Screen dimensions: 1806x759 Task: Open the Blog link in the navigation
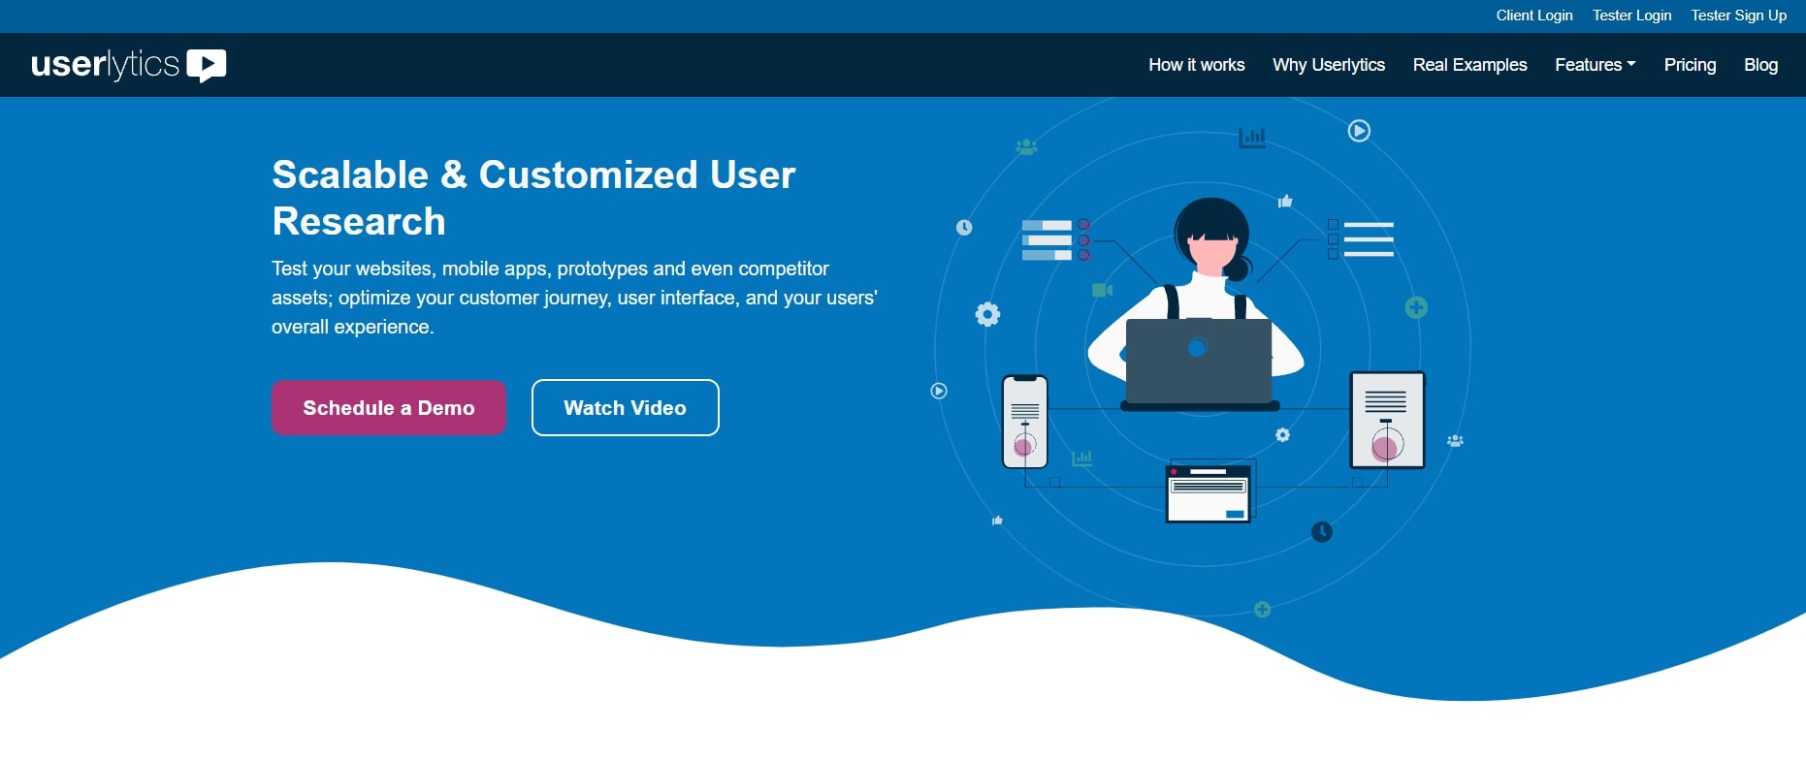click(x=1760, y=65)
